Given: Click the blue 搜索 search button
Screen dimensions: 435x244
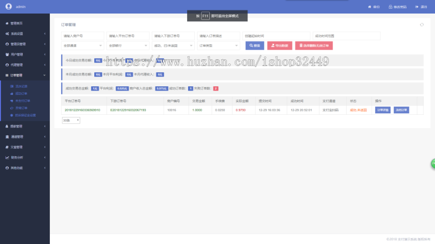Looking at the screenshot, I should point(255,45).
